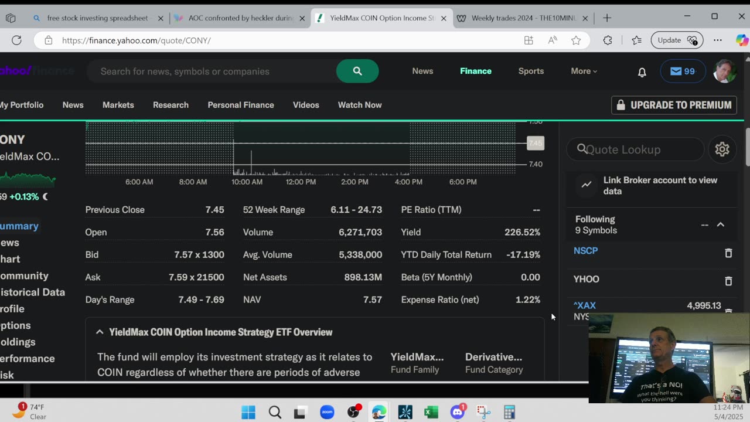Open the Edge tab actions menu
Viewport: 750px width, 422px height.
pyautogui.click(x=11, y=18)
